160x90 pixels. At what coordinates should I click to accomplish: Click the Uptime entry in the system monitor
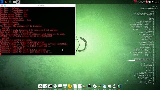(x=144, y=15)
